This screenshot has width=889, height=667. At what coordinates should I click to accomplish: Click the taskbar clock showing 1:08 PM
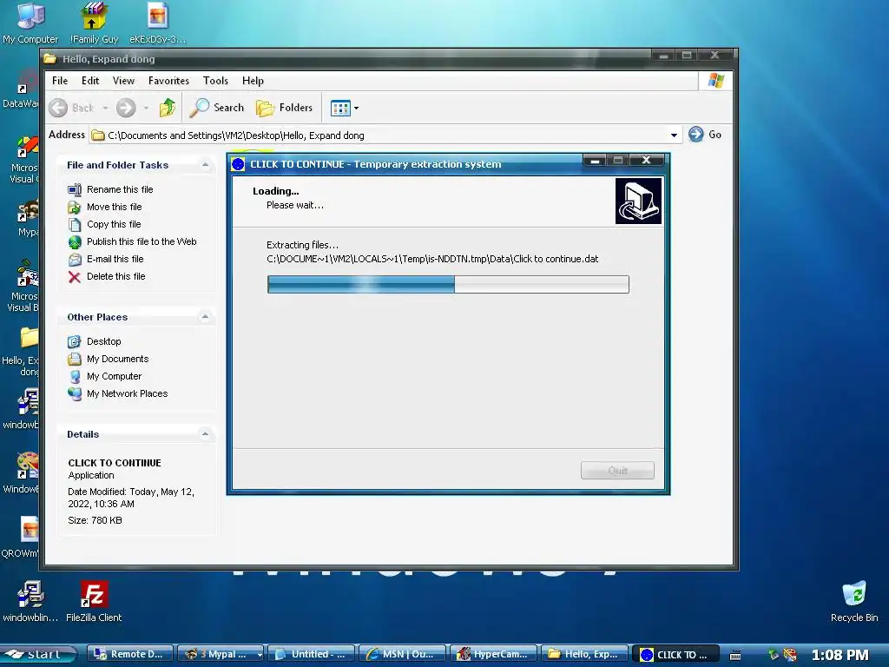pyautogui.click(x=840, y=655)
